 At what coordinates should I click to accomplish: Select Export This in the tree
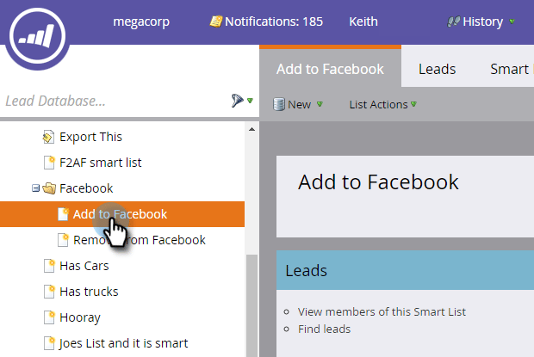(90, 137)
